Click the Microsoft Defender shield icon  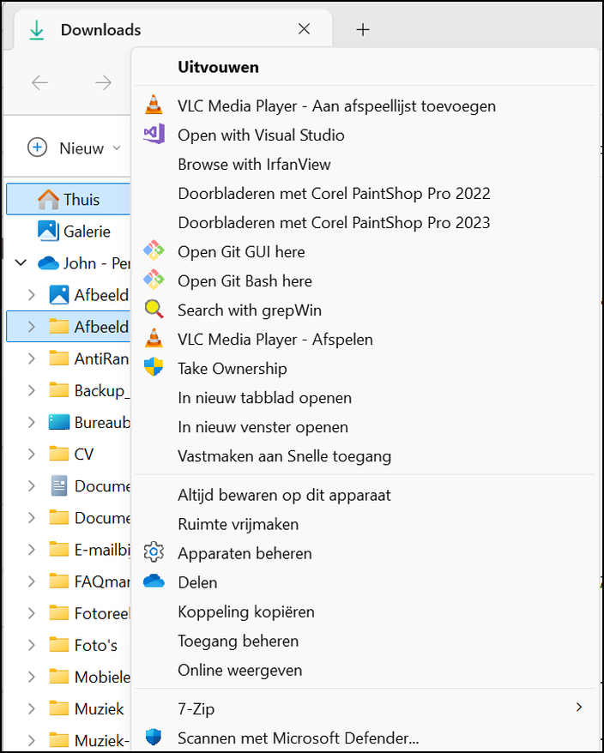pos(154,738)
